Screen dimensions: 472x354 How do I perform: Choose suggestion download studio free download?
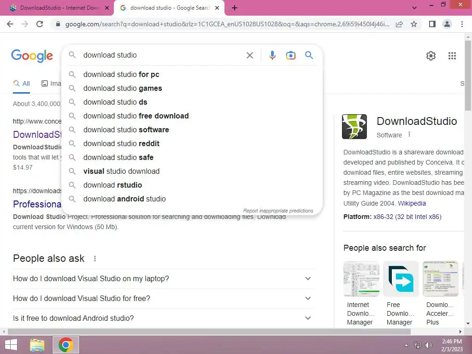point(192,116)
